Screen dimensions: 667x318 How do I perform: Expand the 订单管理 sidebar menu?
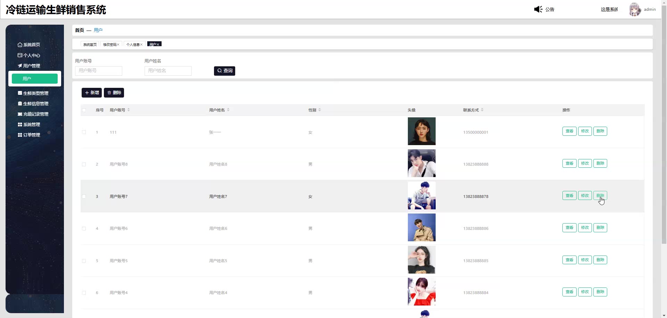tap(29, 135)
